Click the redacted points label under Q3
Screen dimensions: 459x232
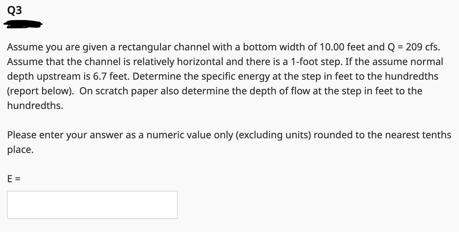pos(23,24)
